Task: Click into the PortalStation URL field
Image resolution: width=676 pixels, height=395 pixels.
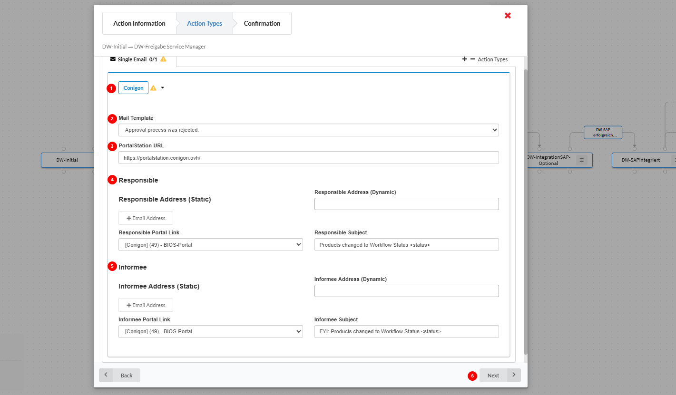Action: 308,158
